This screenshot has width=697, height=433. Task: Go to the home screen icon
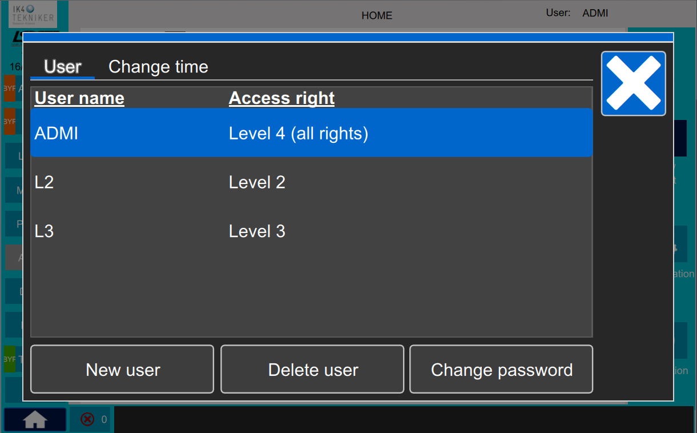click(x=35, y=420)
